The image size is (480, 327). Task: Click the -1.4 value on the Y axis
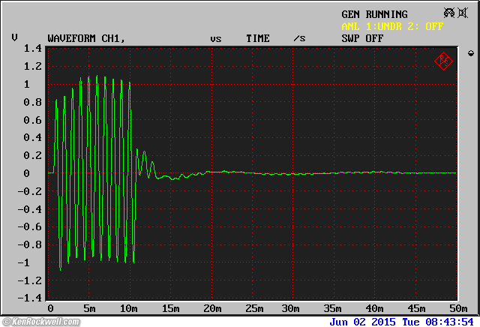click(x=30, y=298)
